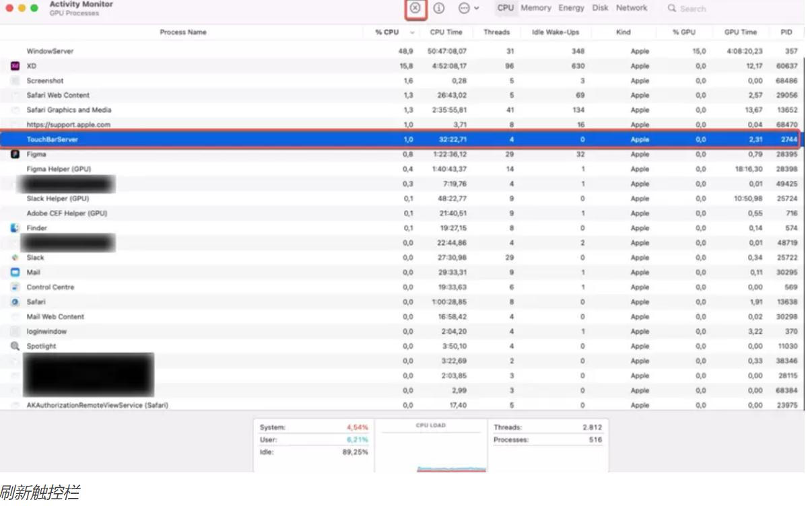Select the Network tab
806x506 pixels.
point(632,8)
